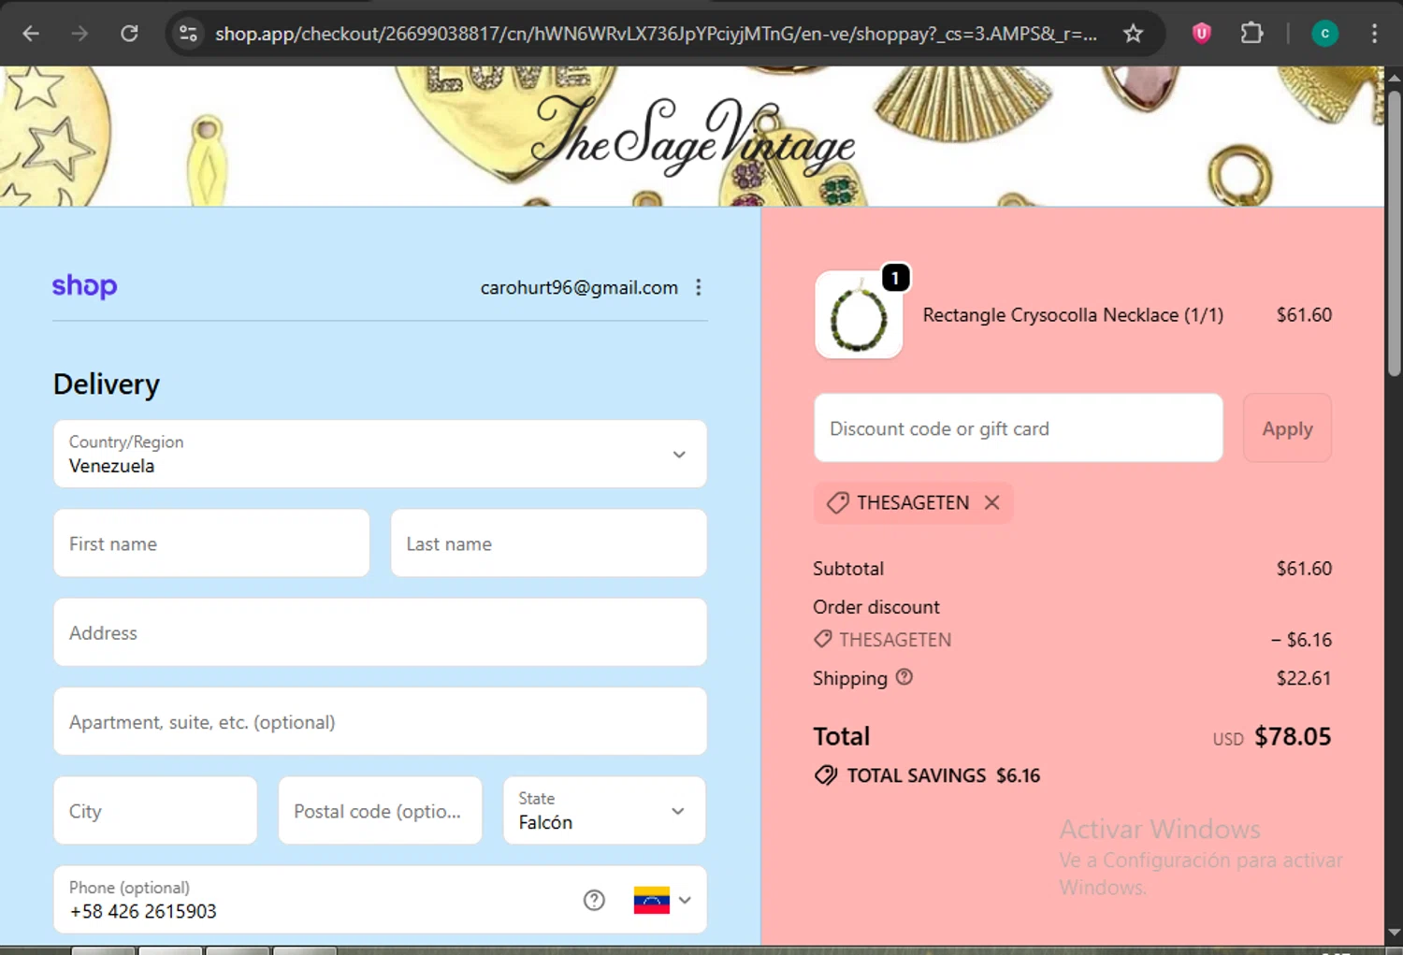1403x955 pixels.
Task: Open the Chrome three-dot menu
Action: [x=1374, y=34]
